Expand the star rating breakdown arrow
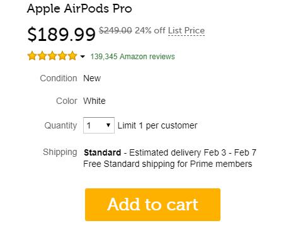The image size is (286, 228). click(x=83, y=57)
